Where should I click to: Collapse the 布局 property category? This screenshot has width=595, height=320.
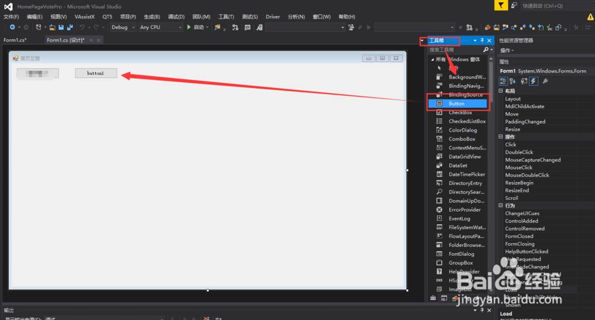click(x=500, y=90)
